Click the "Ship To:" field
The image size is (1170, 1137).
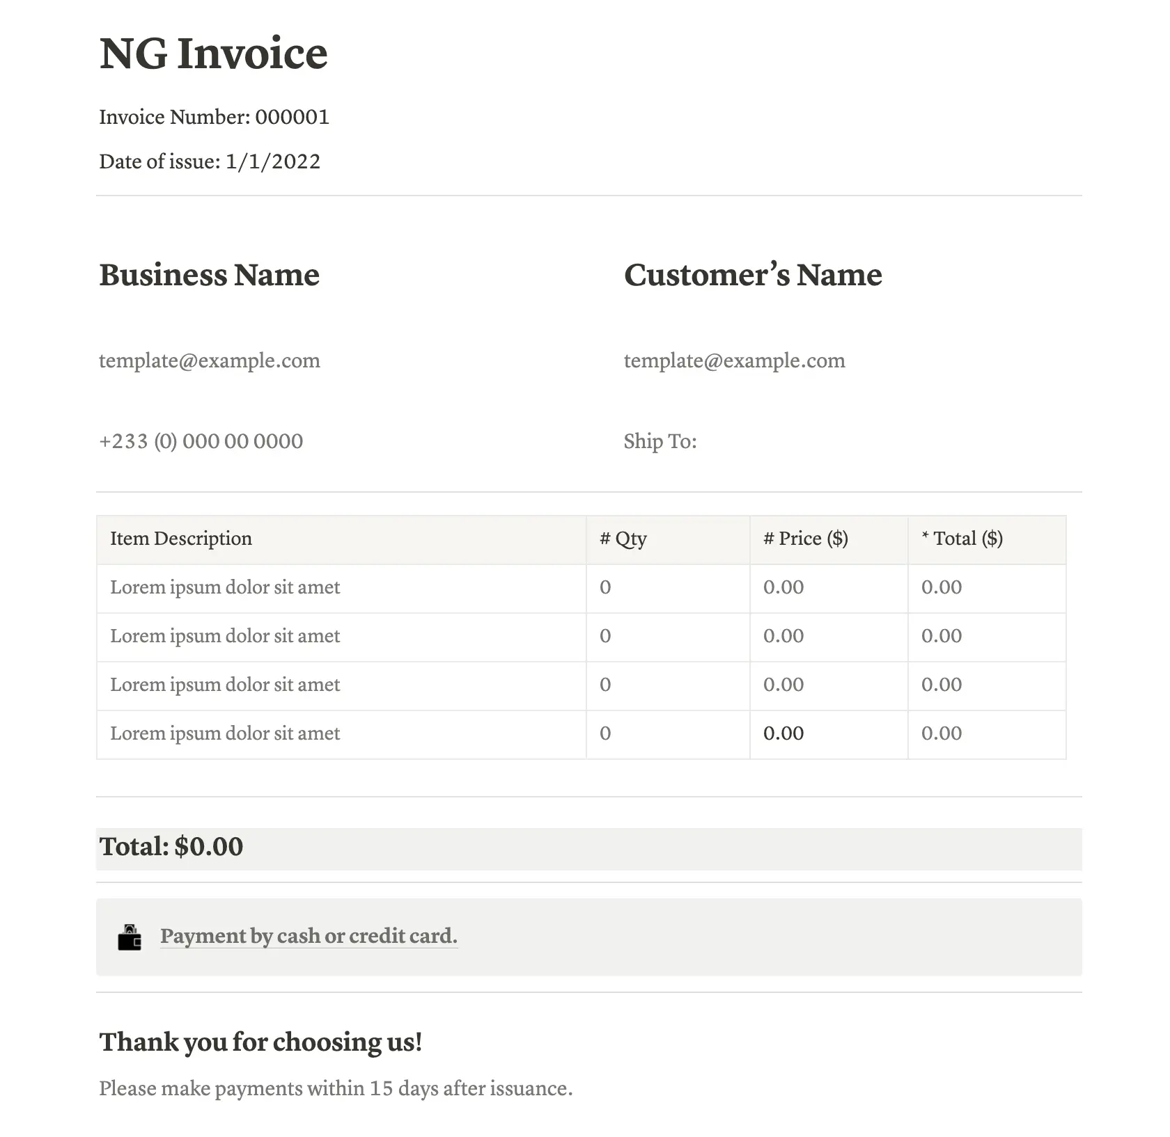pyautogui.click(x=660, y=441)
